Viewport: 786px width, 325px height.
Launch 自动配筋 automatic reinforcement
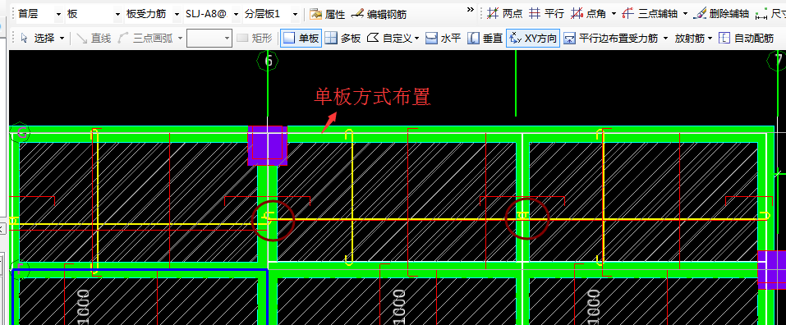pyautogui.click(x=747, y=38)
